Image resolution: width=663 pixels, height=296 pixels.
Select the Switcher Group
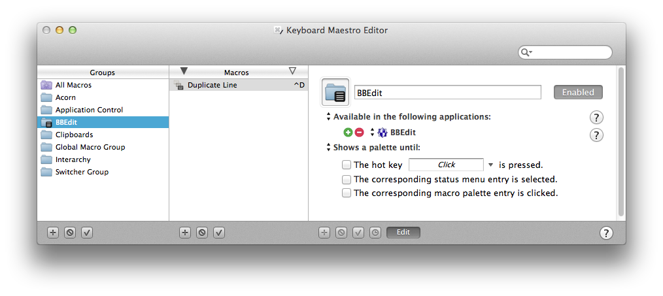click(103, 172)
